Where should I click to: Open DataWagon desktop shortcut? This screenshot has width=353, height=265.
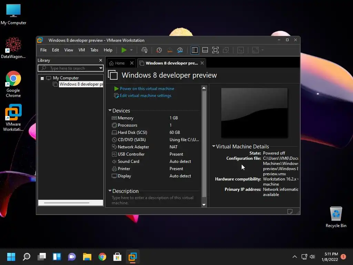[13, 48]
